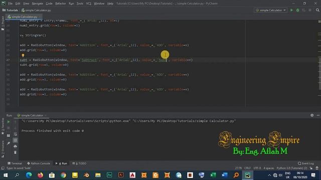This screenshot has width=321, height=180.
Task: Stop the process in the Run panel
Action: (x=9, y=128)
